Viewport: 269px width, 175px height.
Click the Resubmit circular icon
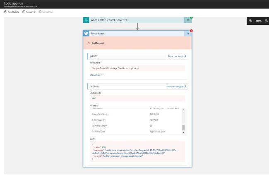coord(24,12)
